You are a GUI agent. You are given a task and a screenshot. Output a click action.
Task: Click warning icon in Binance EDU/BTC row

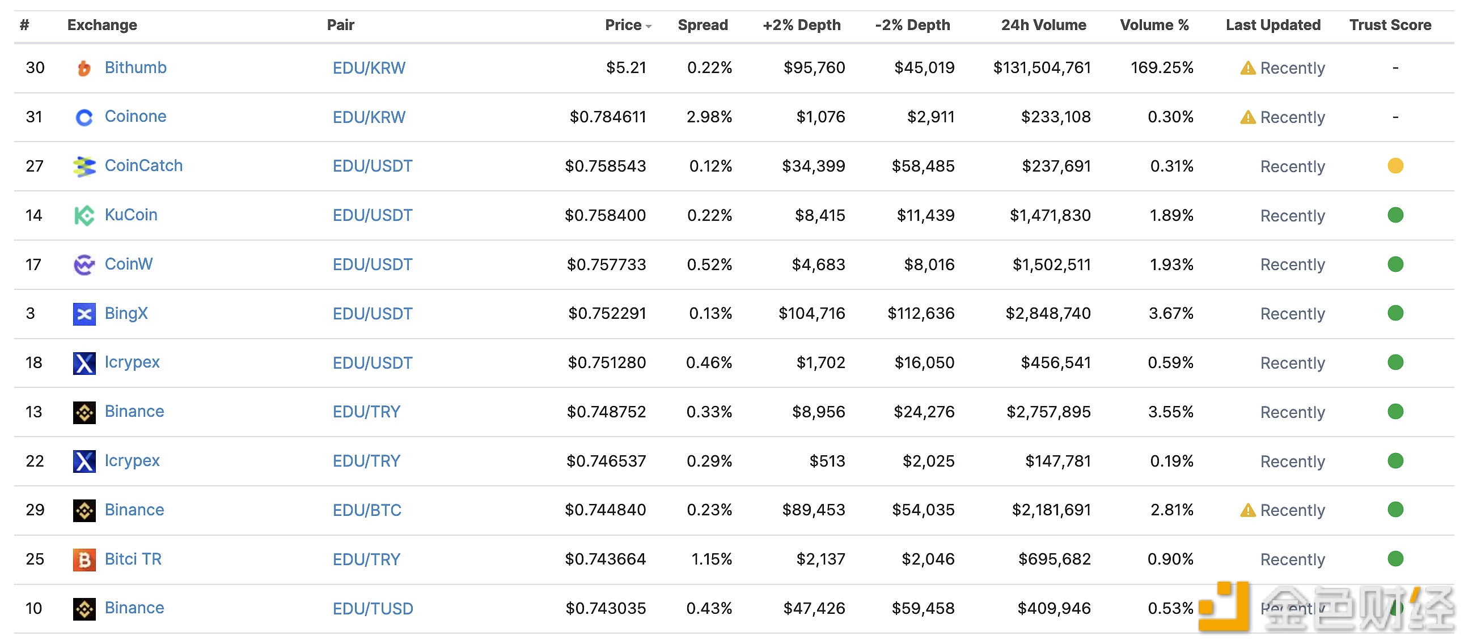[x=1247, y=510]
